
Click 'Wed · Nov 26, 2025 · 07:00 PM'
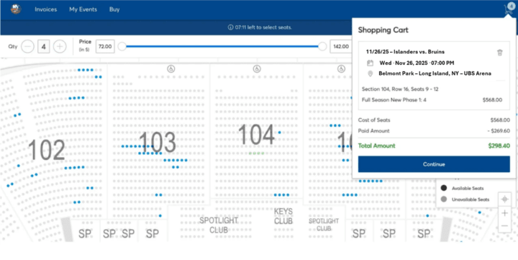pyautogui.click(x=417, y=63)
